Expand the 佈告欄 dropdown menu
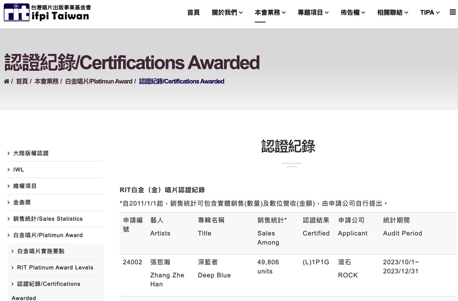Screen dimensions: 458x301 coord(353,13)
